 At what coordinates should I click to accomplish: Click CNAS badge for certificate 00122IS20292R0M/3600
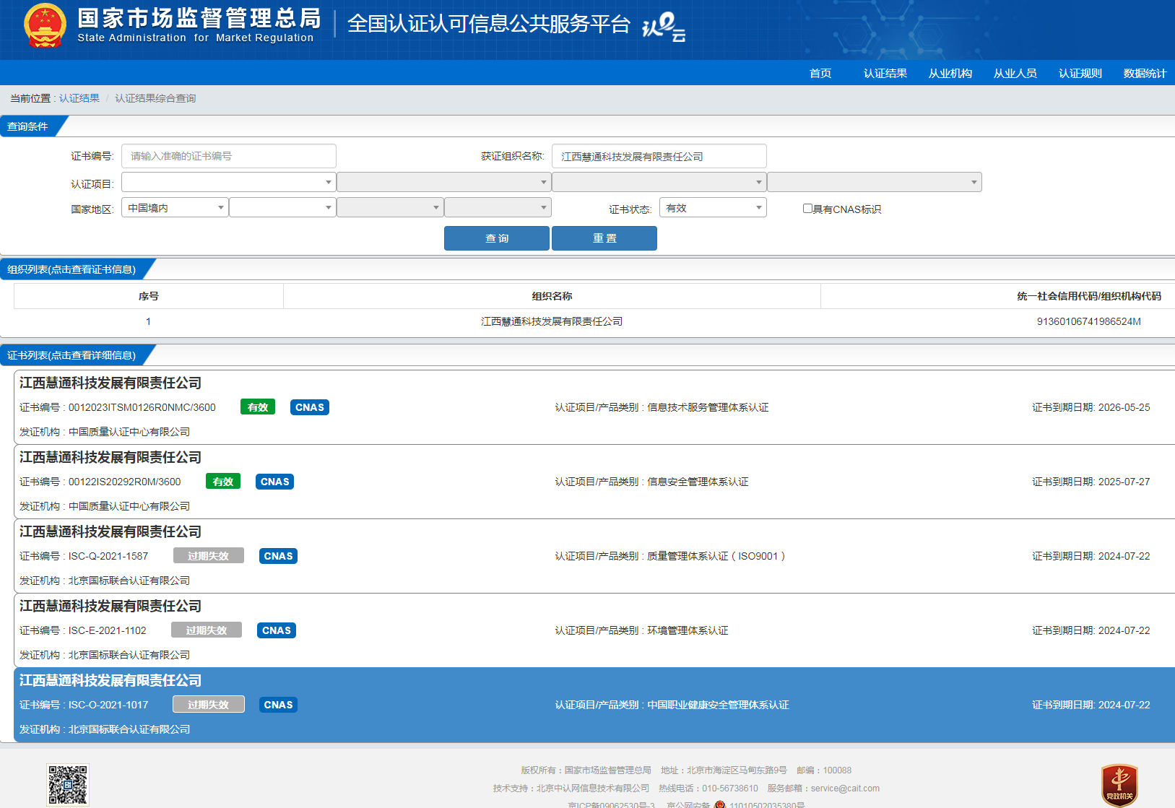coord(275,482)
